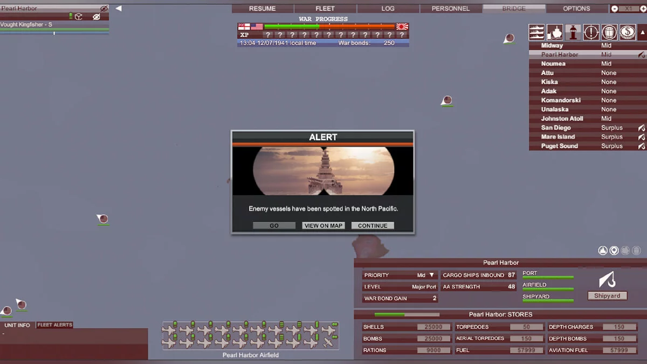The height and width of the screenshot is (364, 647).
Task: Select Midway in the base list
Action: tap(554, 45)
